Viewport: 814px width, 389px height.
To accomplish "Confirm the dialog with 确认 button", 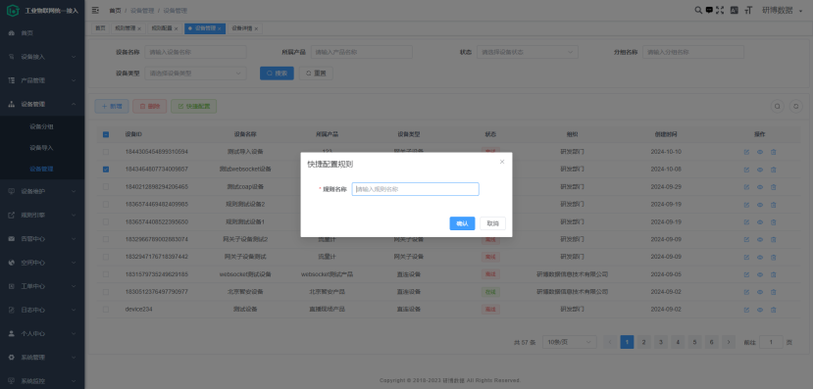I will (462, 223).
